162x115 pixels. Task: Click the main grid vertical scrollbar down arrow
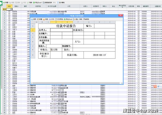[1, 113]
